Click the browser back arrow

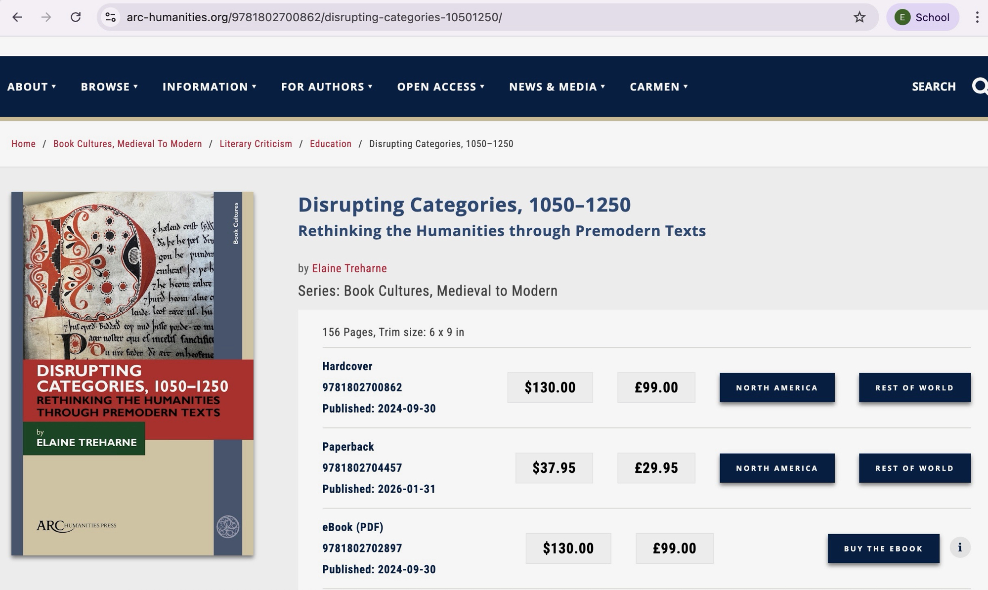(17, 17)
